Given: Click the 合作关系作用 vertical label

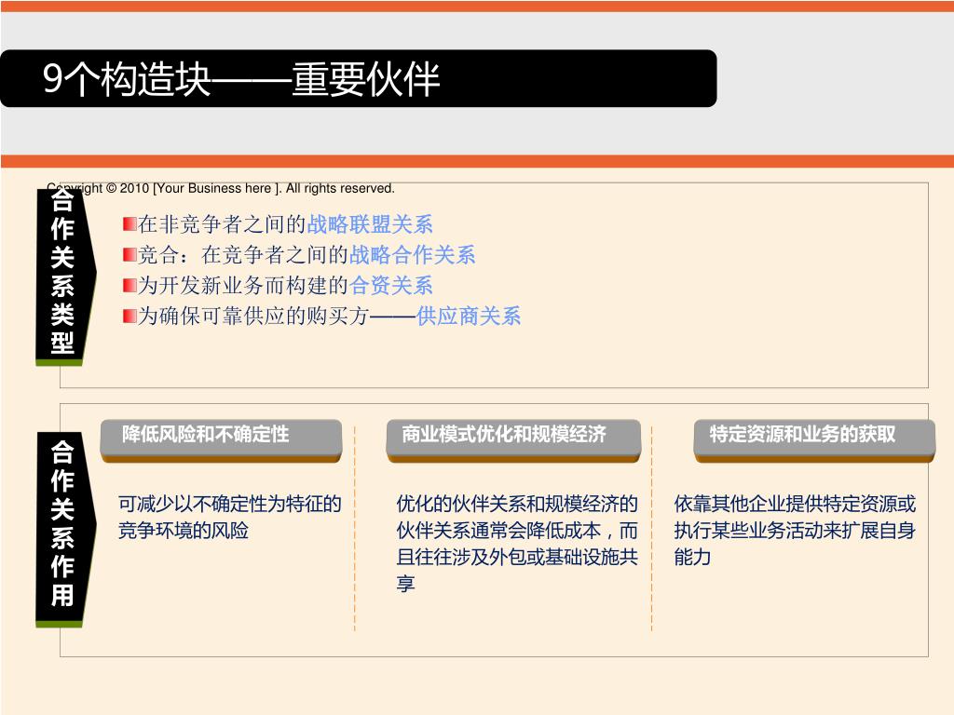Looking at the screenshot, I should click(65, 530).
